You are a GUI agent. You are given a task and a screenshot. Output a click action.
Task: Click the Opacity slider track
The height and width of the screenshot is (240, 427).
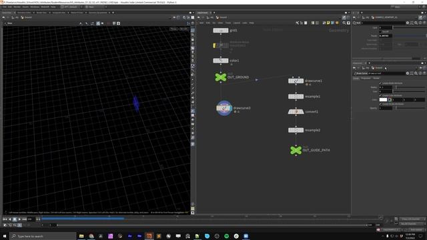coord(410,108)
